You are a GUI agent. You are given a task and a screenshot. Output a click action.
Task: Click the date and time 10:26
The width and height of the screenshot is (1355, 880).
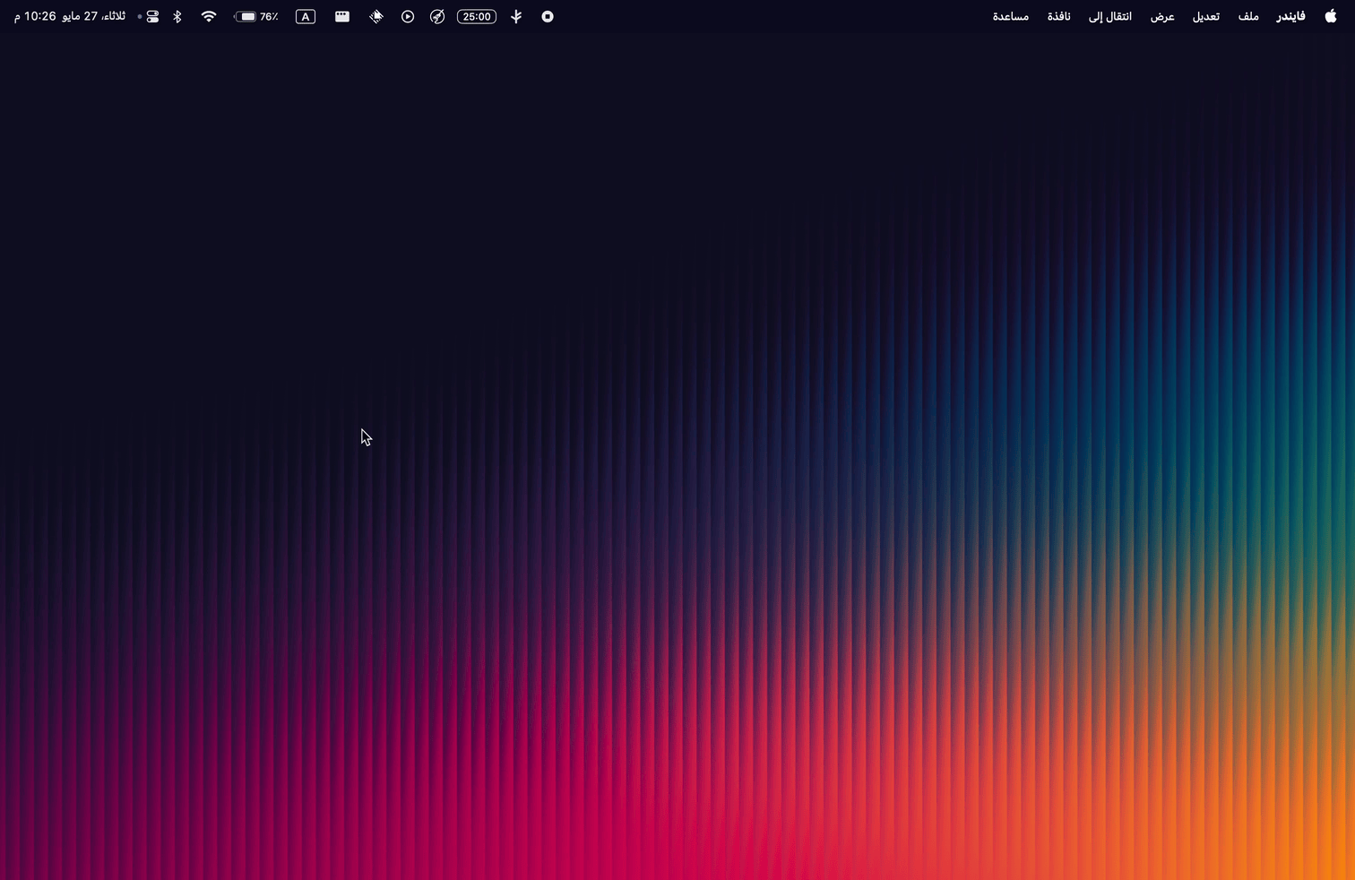click(70, 16)
